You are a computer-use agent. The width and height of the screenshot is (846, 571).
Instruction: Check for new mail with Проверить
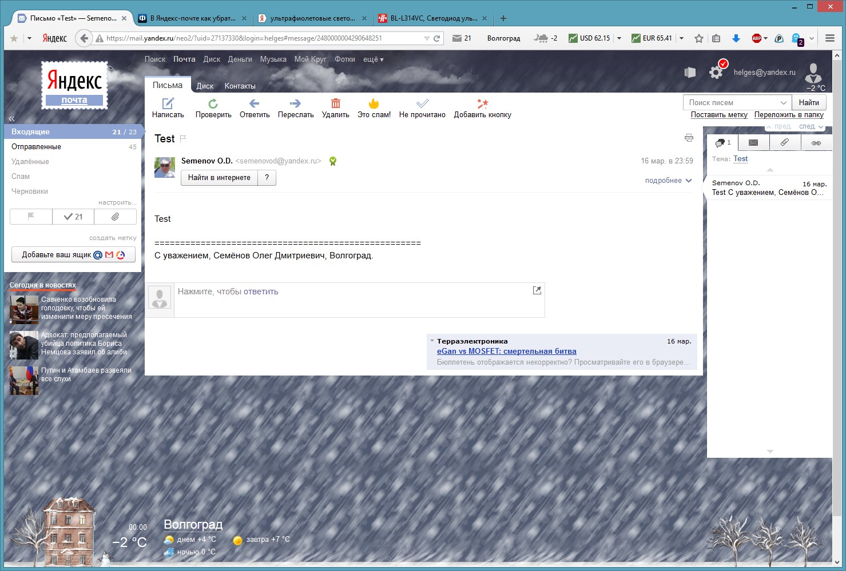[x=213, y=103]
